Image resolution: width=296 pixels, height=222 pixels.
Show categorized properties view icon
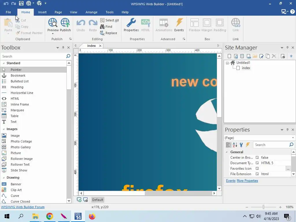click(228, 145)
